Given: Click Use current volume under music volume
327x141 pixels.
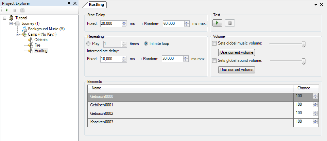Looking at the screenshot, I should pyautogui.click(x=237, y=52).
